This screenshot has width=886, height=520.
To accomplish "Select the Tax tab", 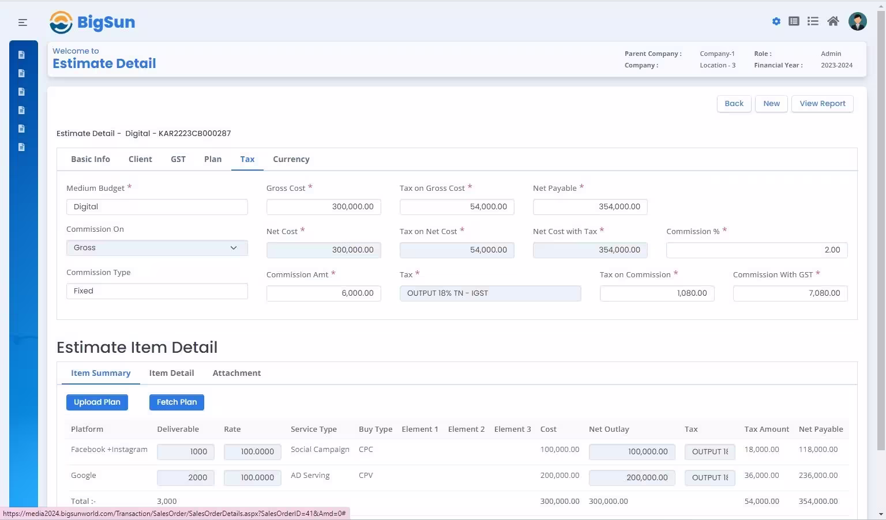I will point(247,159).
